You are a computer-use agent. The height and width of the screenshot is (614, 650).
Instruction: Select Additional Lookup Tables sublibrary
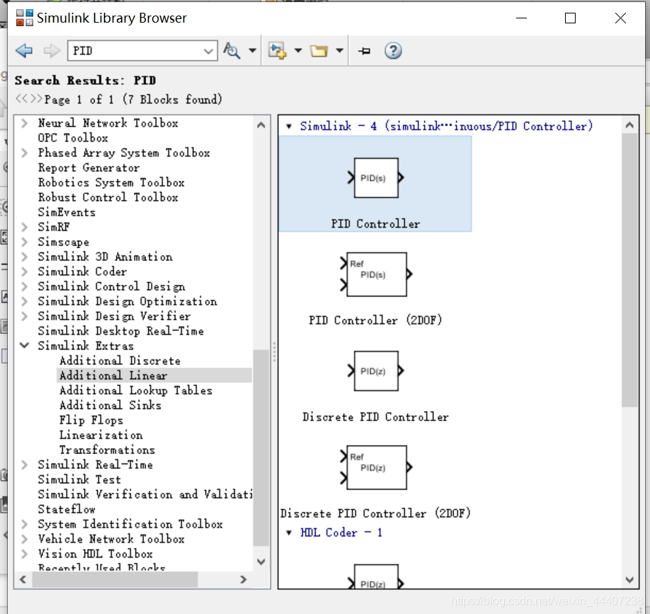tap(135, 390)
